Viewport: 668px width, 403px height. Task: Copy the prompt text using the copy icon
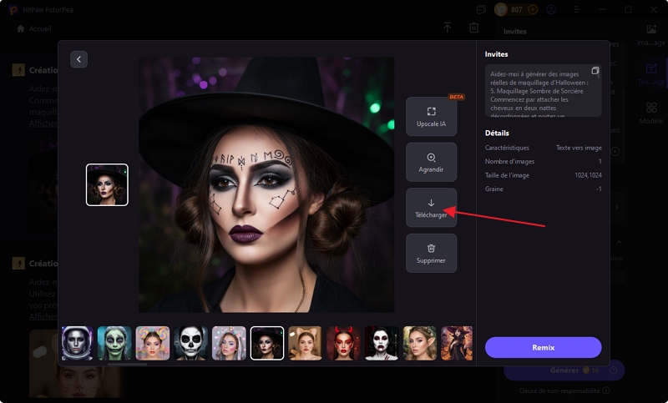pos(595,70)
